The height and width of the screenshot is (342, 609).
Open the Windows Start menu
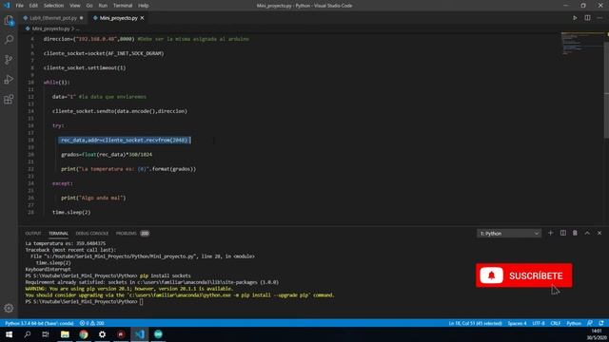pyautogui.click(x=9, y=334)
